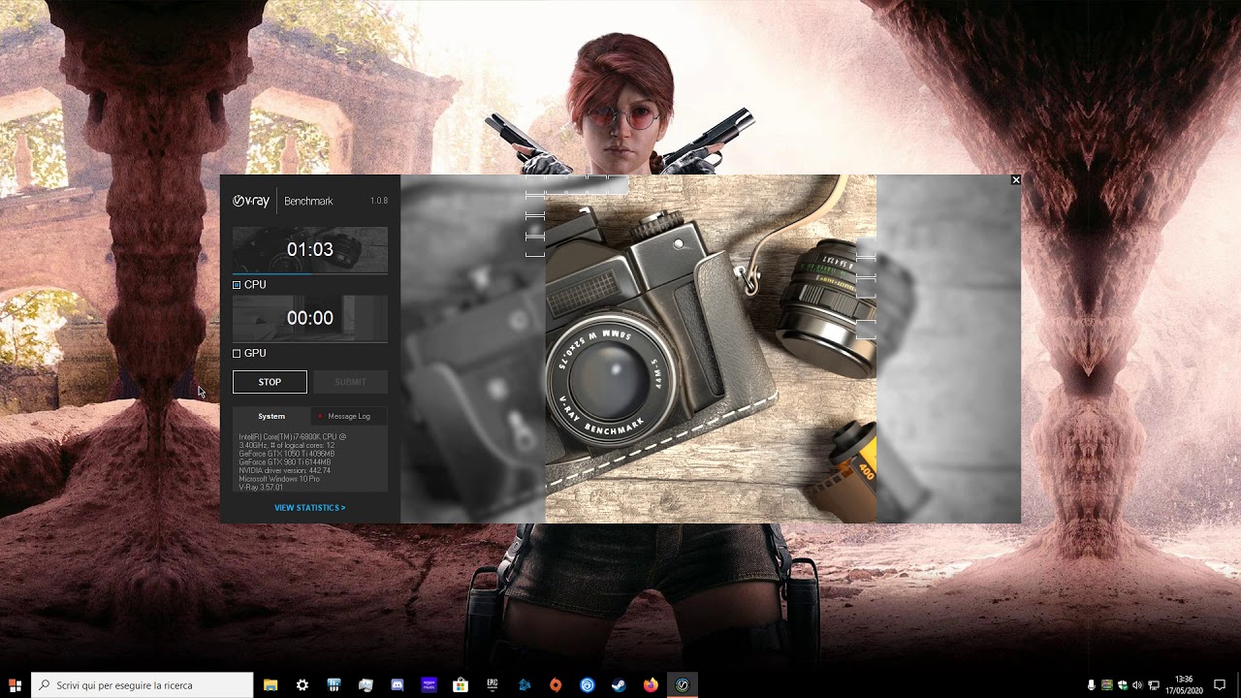Click the Microsoft Windows 10 Pro line

(x=279, y=479)
